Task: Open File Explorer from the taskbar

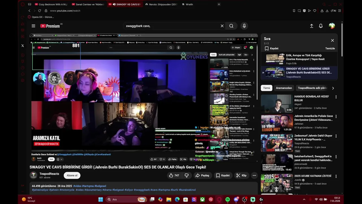Action: pos(169,199)
